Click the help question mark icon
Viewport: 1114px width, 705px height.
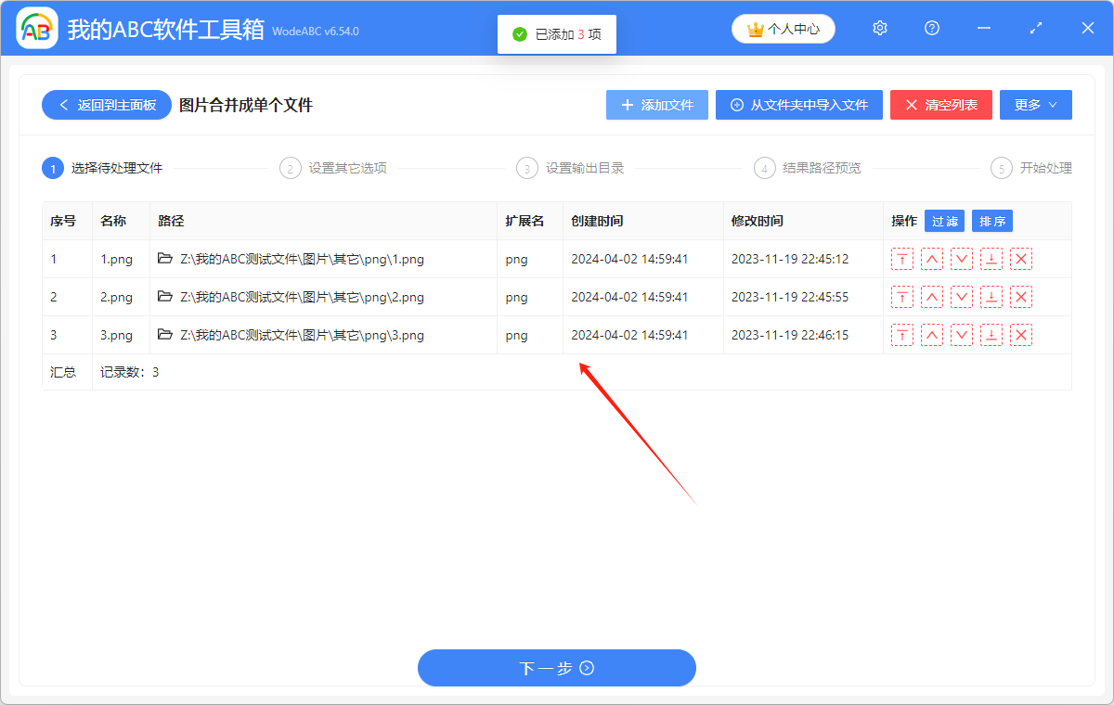click(932, 29)
